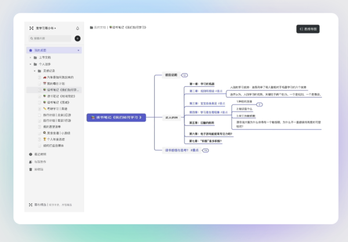Click the notification bell icon in sidebar

click(x=78, y=28)
